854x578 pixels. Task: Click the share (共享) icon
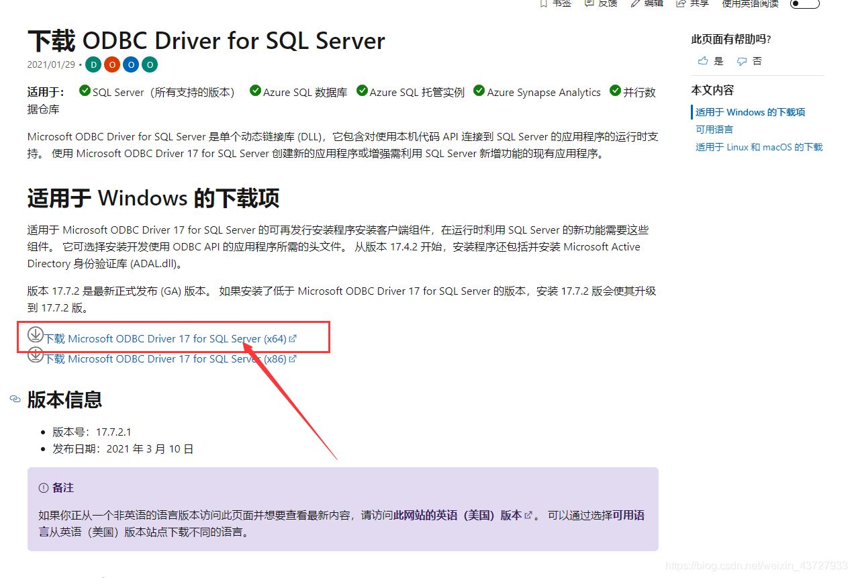pos(679,3)
